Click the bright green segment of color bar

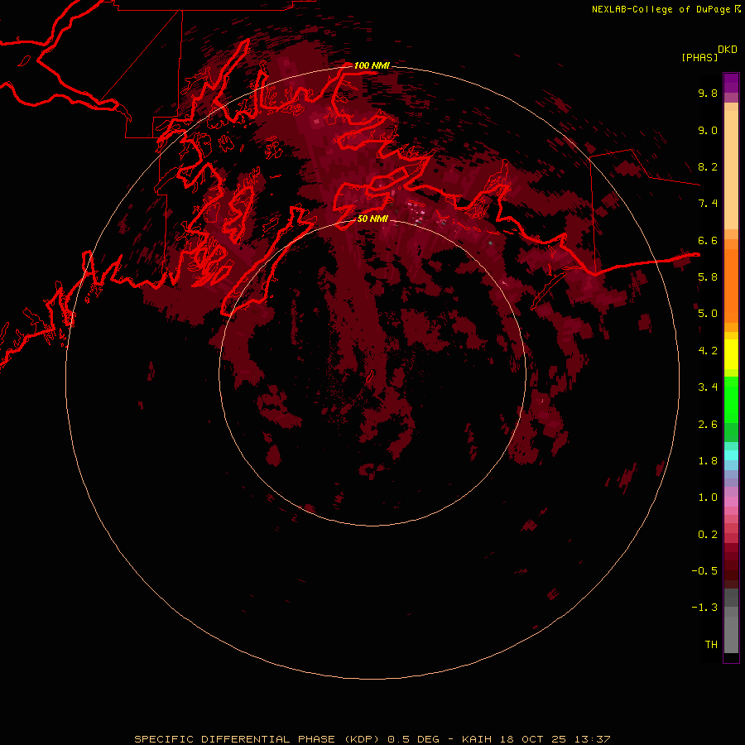[x=731, y=399]
